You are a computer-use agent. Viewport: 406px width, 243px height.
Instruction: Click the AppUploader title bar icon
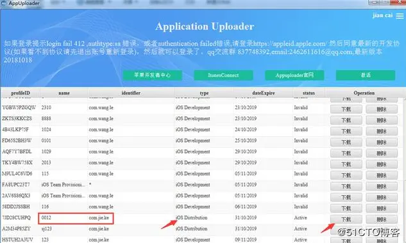[x=4, y=3]
